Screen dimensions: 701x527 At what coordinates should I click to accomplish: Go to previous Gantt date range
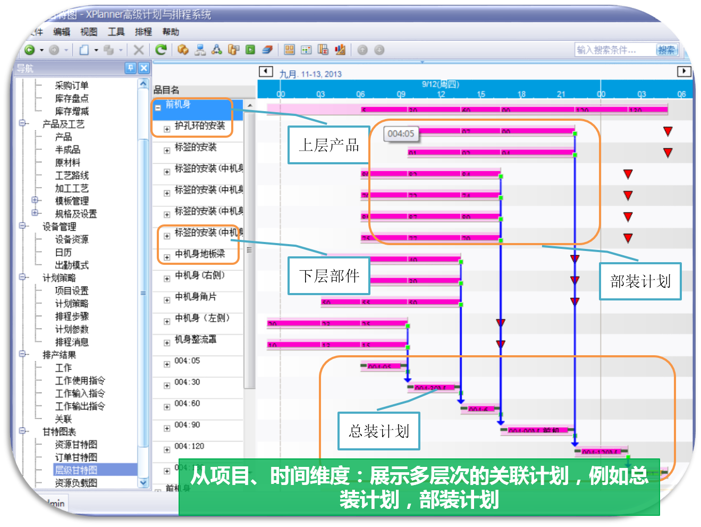(x=266, y=71)
